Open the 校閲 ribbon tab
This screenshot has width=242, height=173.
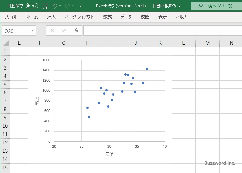pos(145,17)
